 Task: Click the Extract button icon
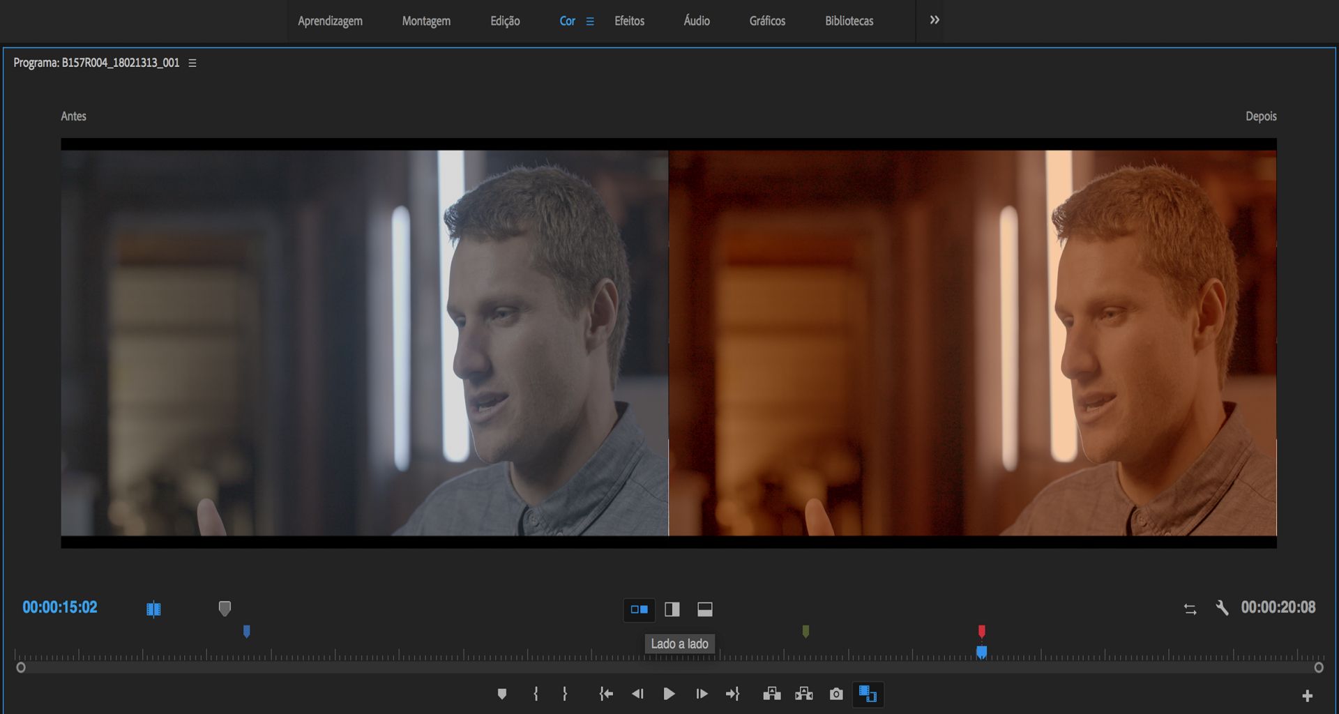(803, 694)
